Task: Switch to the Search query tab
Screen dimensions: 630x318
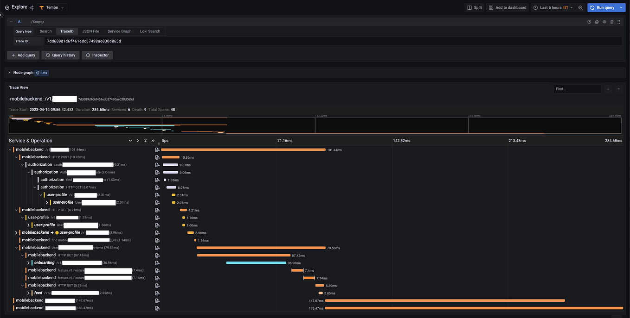Action: pos(45,31)
